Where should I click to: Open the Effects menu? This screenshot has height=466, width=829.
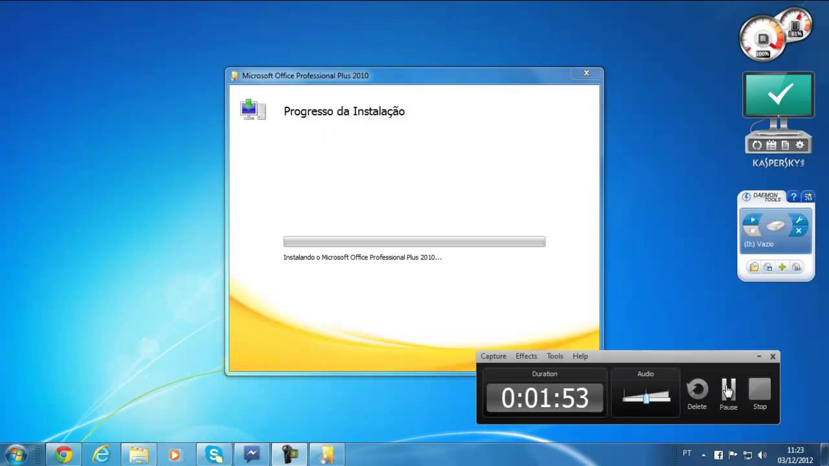click(x=527, y=356)
